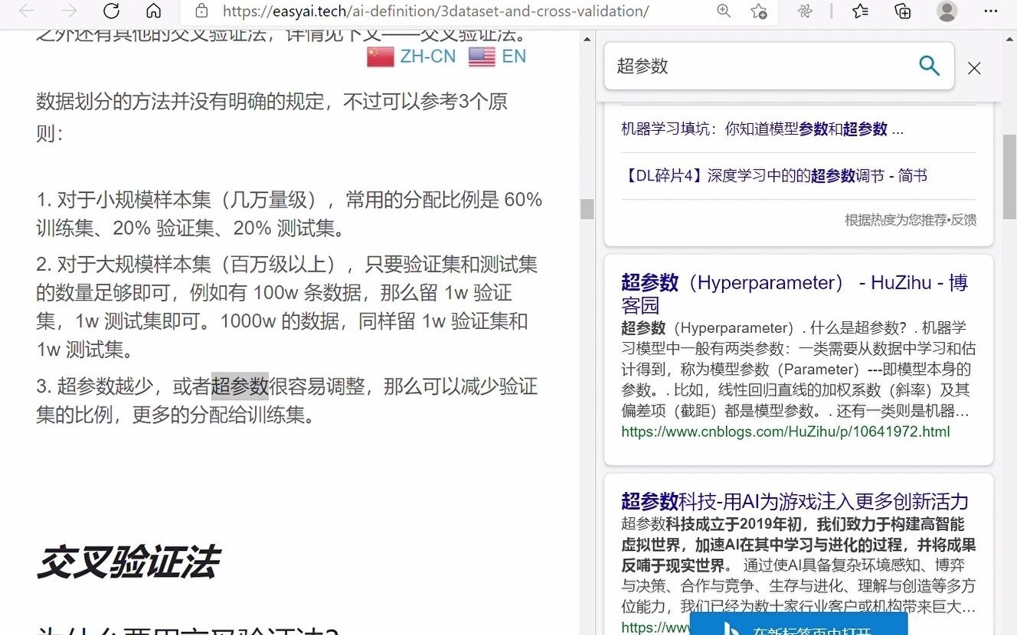Open the Collections panel

coord(903,11)
